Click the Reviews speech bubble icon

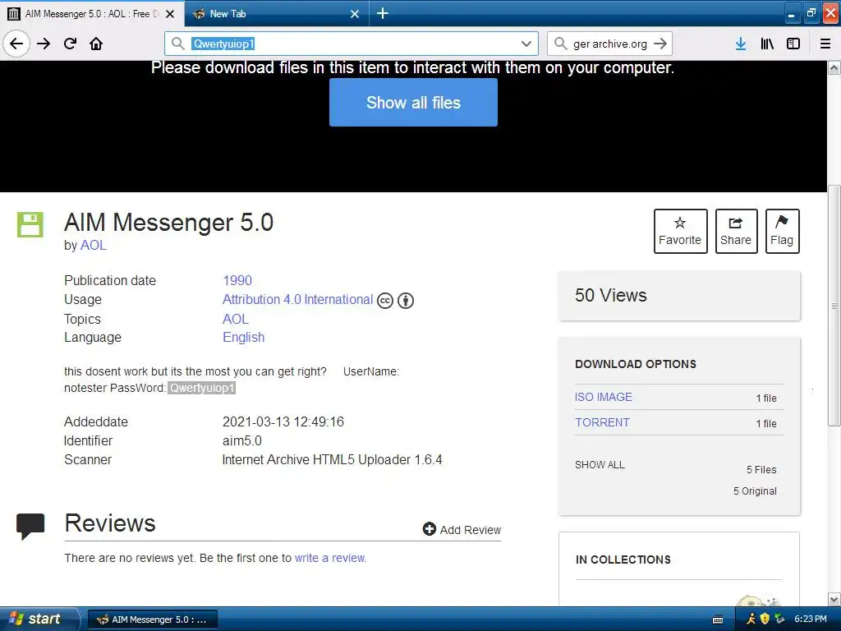pos(30,526)
